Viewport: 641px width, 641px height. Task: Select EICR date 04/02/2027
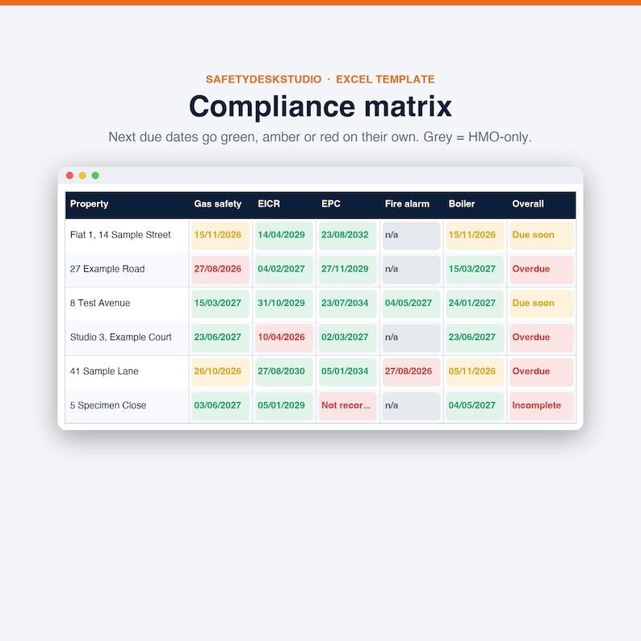284,270
